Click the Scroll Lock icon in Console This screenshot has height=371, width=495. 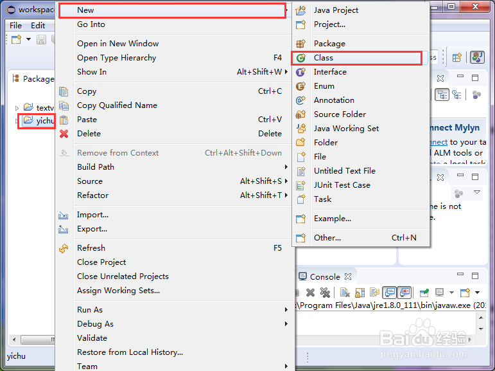pyautogui.click(x=360, y=293)
